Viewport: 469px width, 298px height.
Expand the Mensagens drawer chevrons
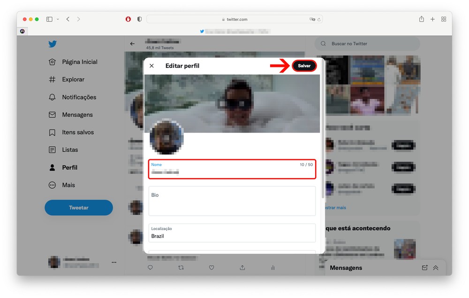coord(436,268)
